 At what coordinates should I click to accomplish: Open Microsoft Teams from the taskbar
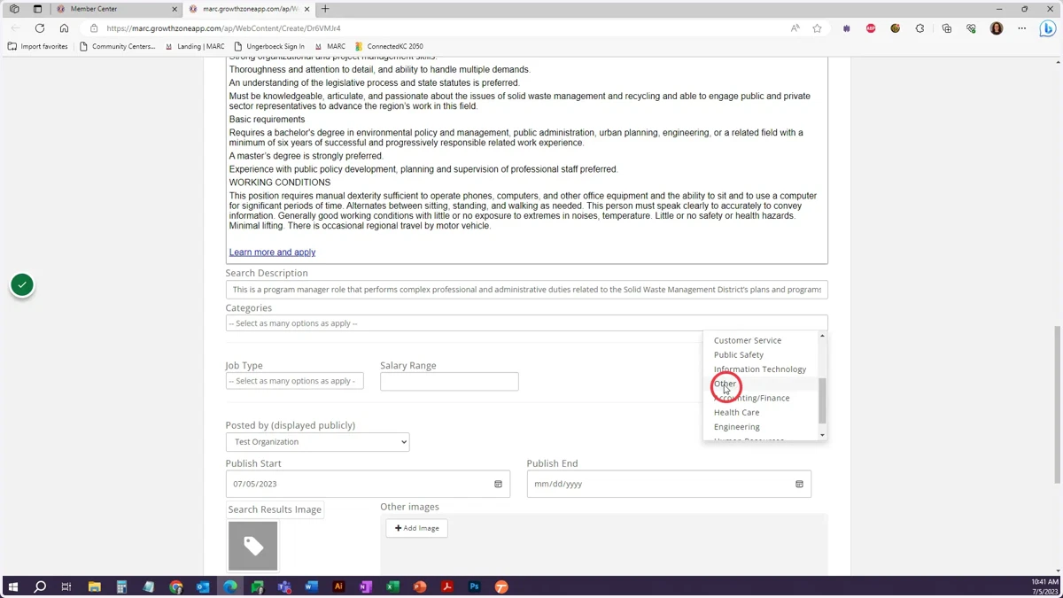[x=284, y=586]
